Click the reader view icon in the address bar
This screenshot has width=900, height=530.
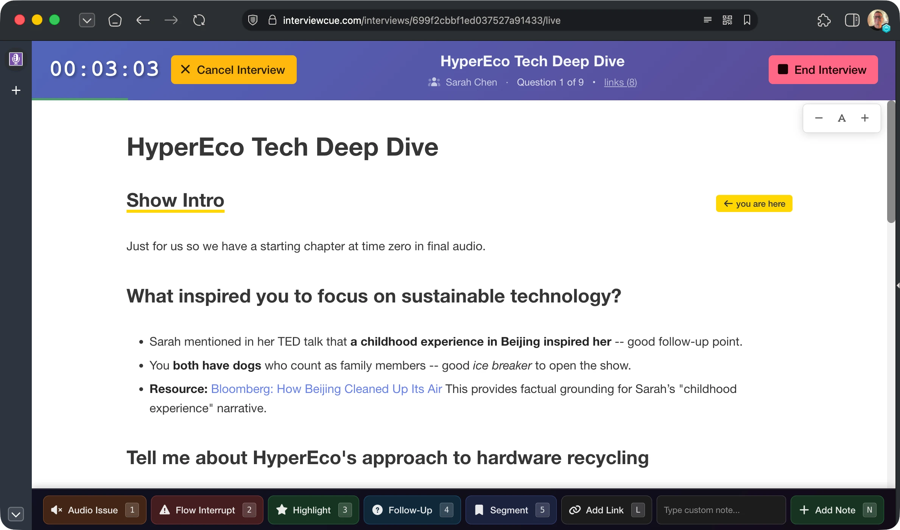coord(707,20)
